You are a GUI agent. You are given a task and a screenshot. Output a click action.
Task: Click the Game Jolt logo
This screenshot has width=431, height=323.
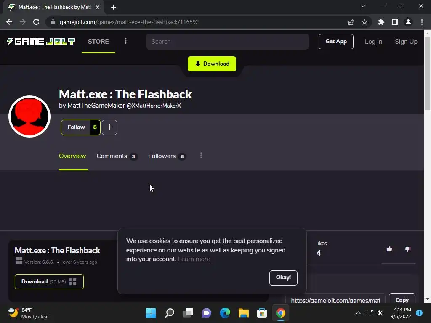[x=41, y=42]
